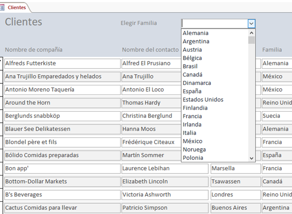Image resolution: width=292 pixels, height=214 pixels.
Task: Click the list scrollbar up arrow
Action: 252,33
